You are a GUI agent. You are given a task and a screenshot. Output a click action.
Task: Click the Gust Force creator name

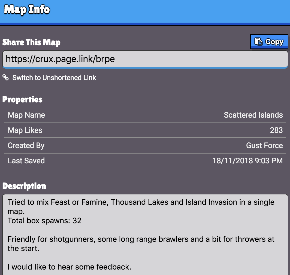pyautogui.click(x=264, y=145)
